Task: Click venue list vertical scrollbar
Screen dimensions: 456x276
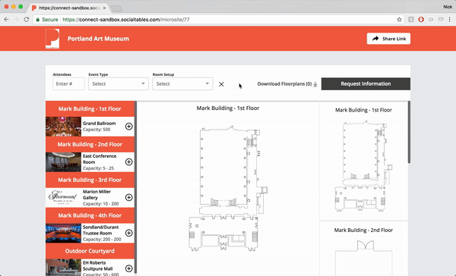Action: (135, 187)
